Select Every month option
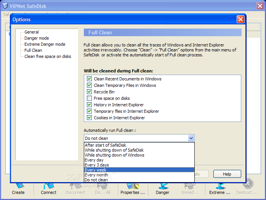 [x=139, y=175]
